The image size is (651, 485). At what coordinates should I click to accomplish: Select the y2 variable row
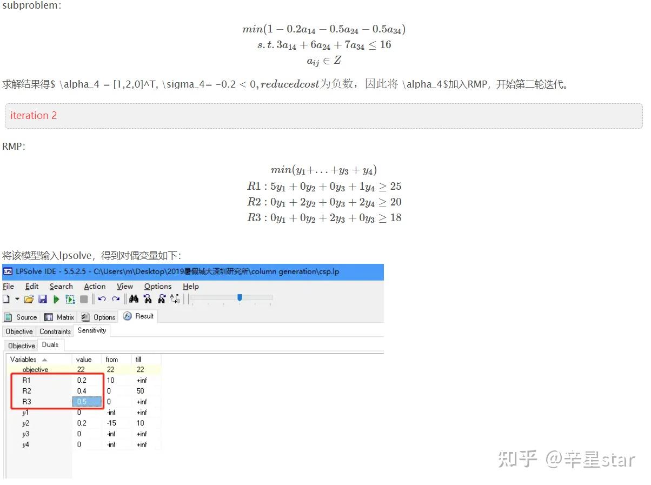pos(25,423)
